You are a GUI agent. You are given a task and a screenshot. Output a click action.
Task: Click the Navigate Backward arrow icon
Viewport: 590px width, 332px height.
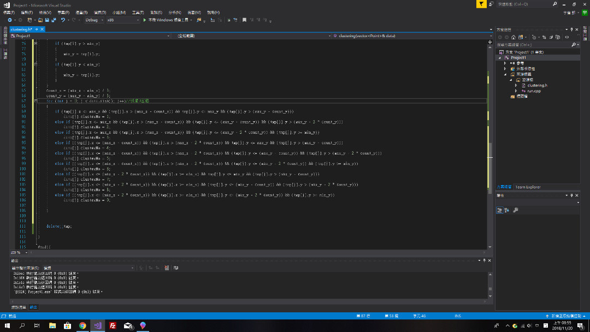10,20
